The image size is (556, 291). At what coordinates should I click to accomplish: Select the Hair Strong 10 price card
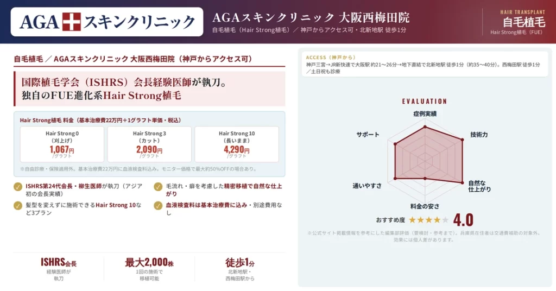[237, 144]
